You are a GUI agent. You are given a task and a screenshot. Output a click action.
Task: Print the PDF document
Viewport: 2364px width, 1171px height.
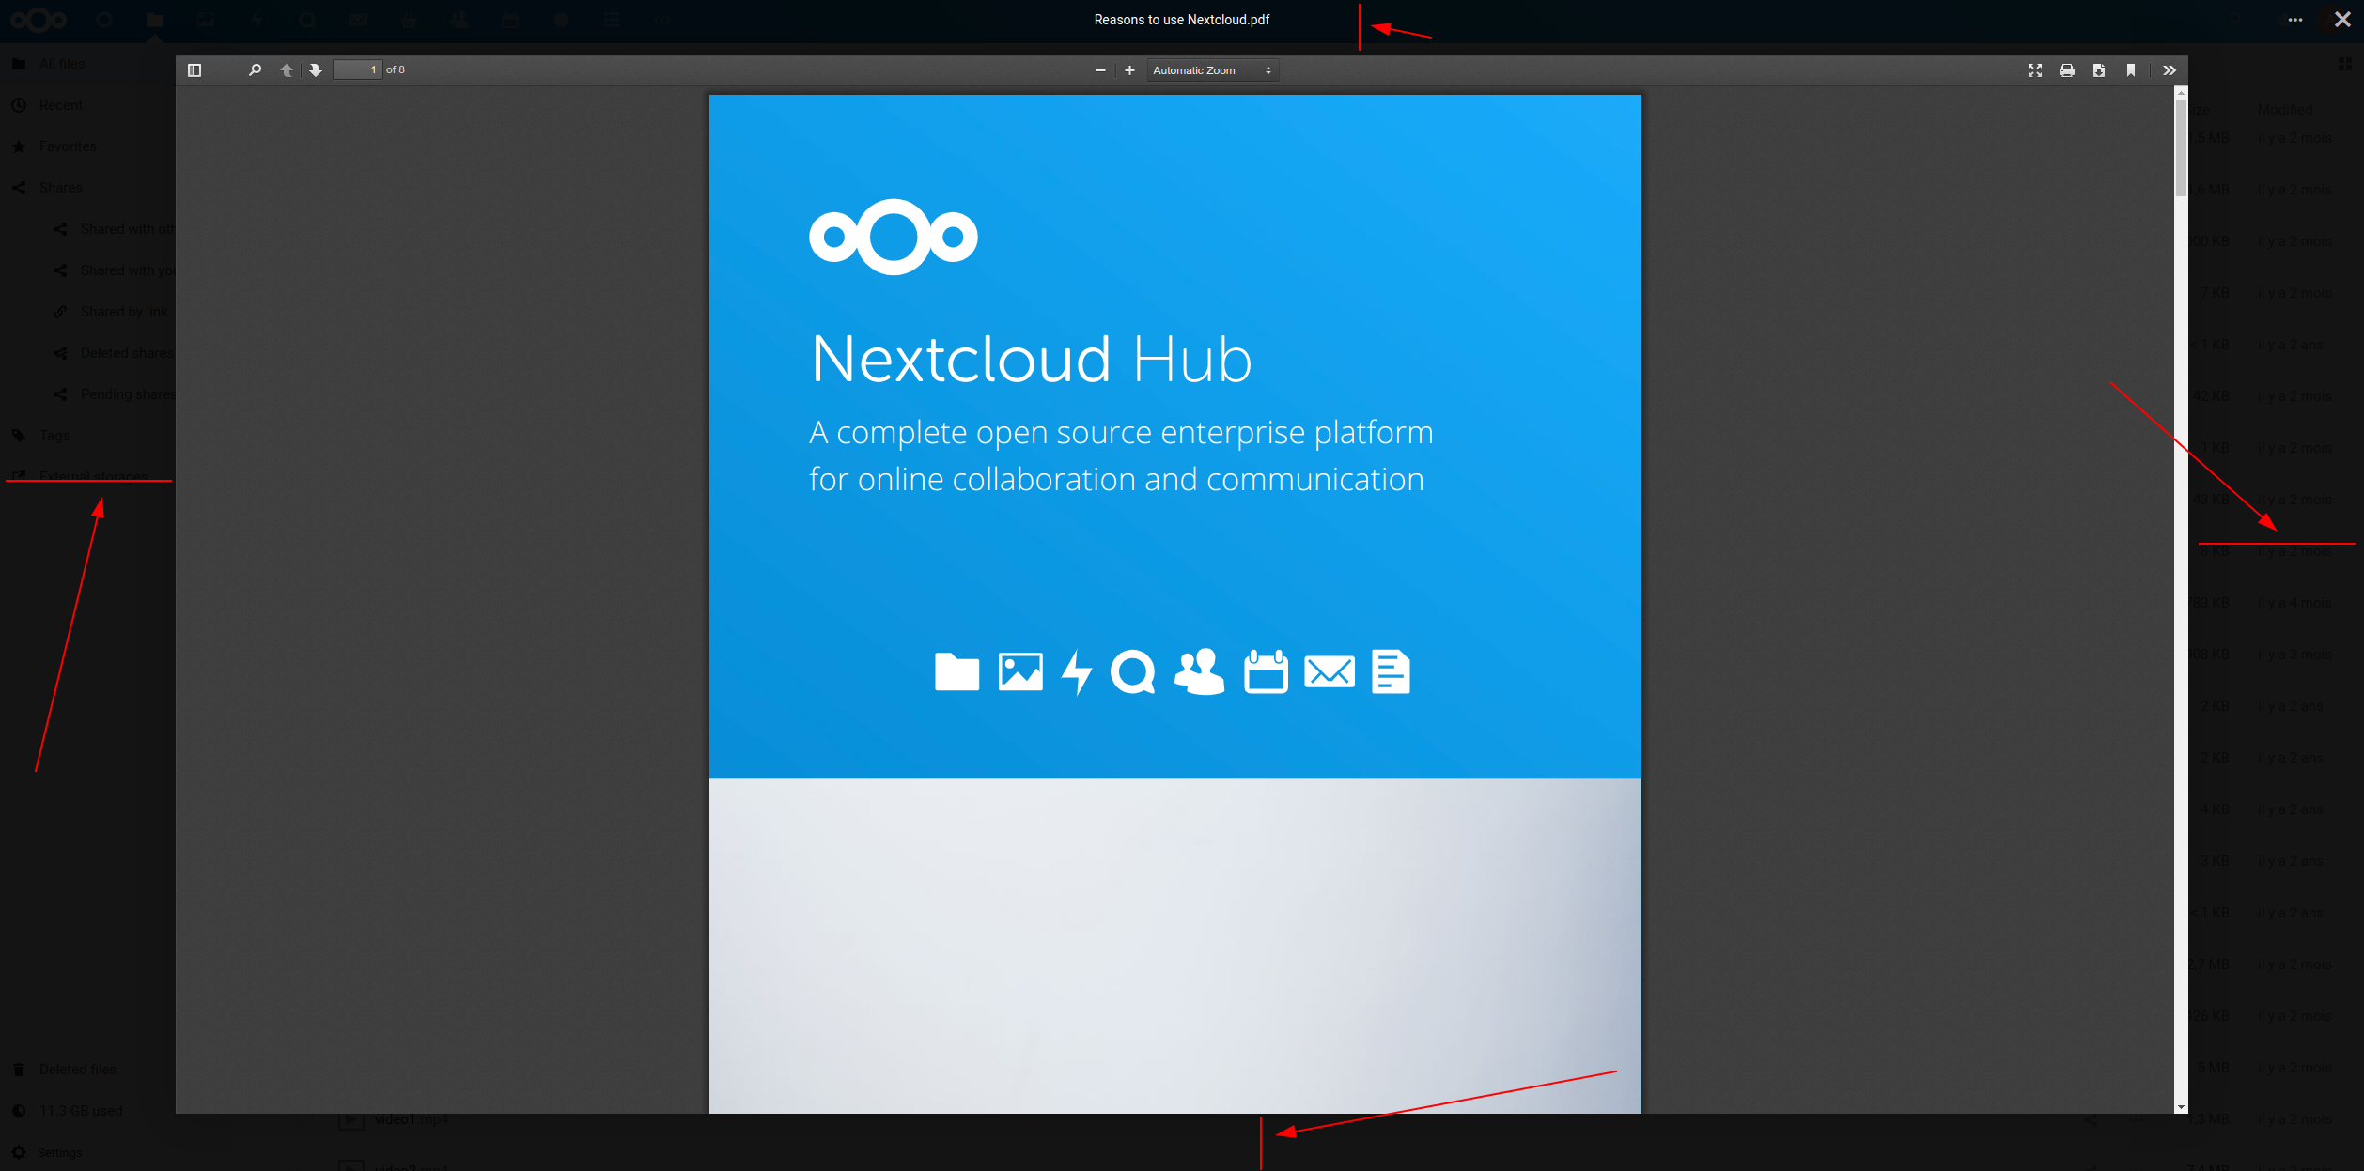pyautogui.click(x=2067, y=70)
